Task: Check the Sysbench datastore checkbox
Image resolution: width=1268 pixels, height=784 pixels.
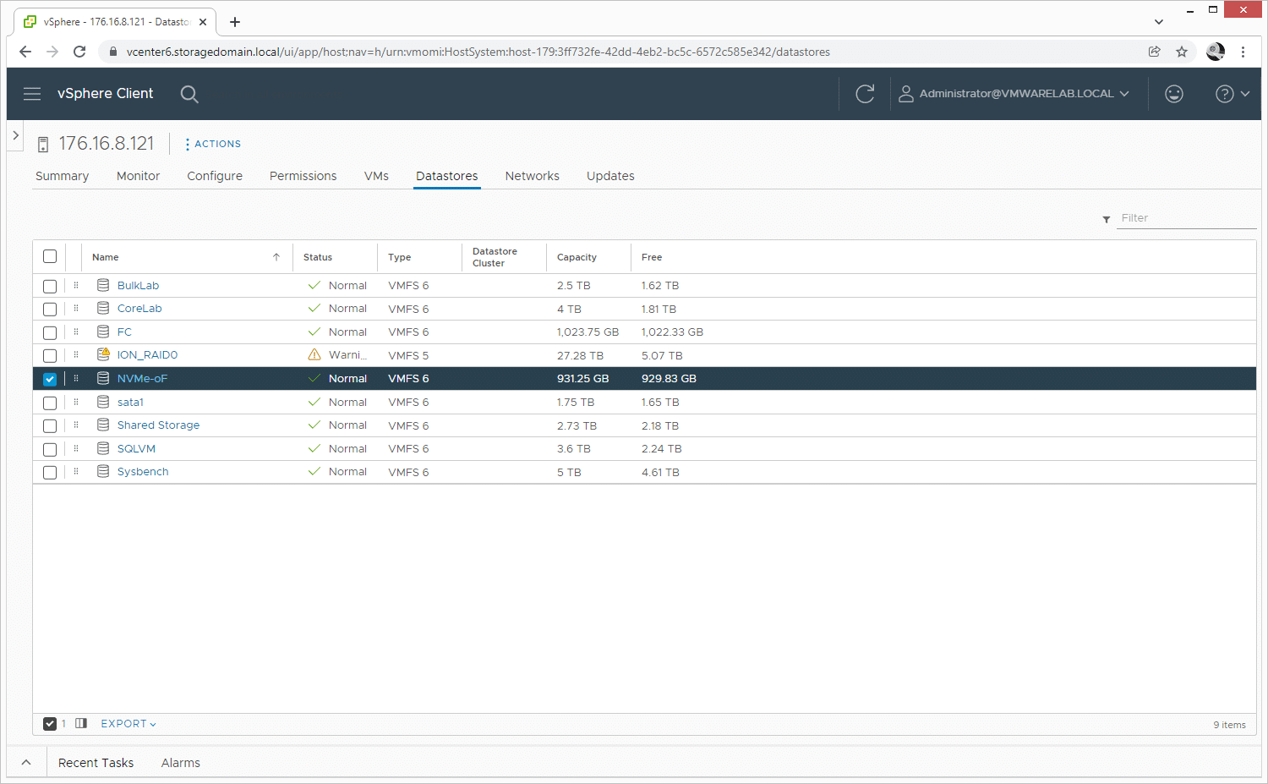Action: coord(50,472)
